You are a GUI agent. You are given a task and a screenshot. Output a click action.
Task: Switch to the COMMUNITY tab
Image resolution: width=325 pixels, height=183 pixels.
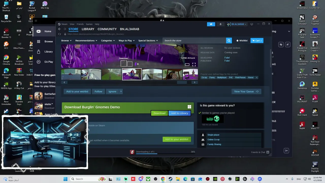point(107,29)
